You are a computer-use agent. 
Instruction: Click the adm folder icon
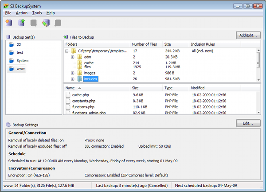pos(79,57)
